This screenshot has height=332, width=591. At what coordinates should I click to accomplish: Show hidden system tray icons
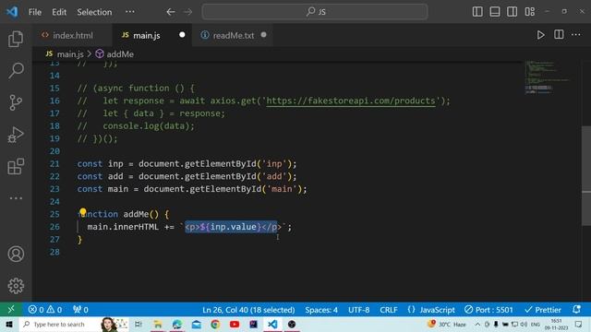(x=477, y=324)
